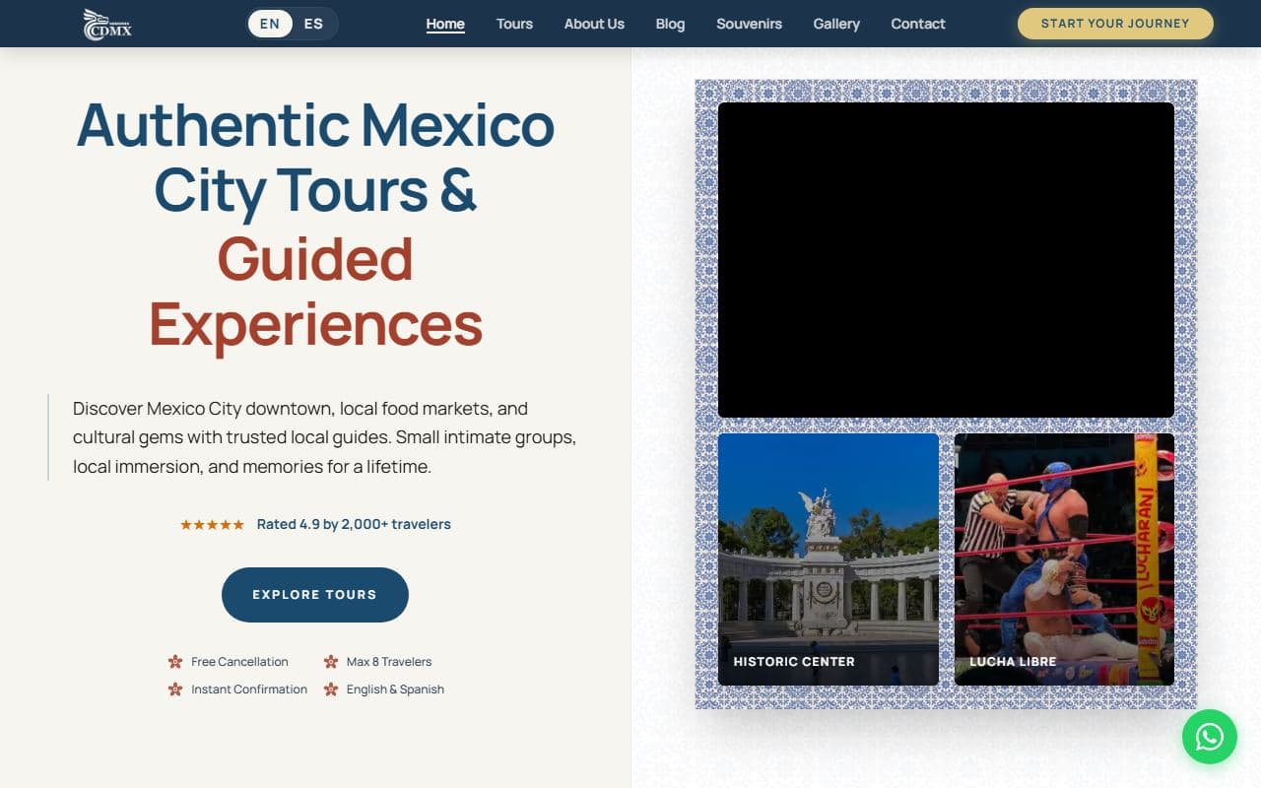The height and width of the screenshot is (788, 1261).
Task: Click the five-star rating icons
Action: [x=212, y=524]
